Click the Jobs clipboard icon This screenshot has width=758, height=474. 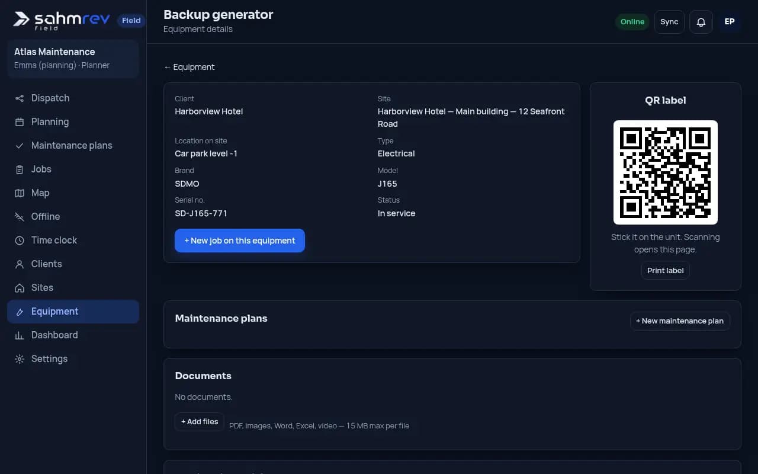tap(20, 169)
